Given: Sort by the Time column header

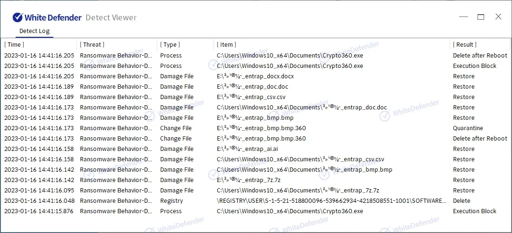Looking at the screenshot, I should pos(14,44).
